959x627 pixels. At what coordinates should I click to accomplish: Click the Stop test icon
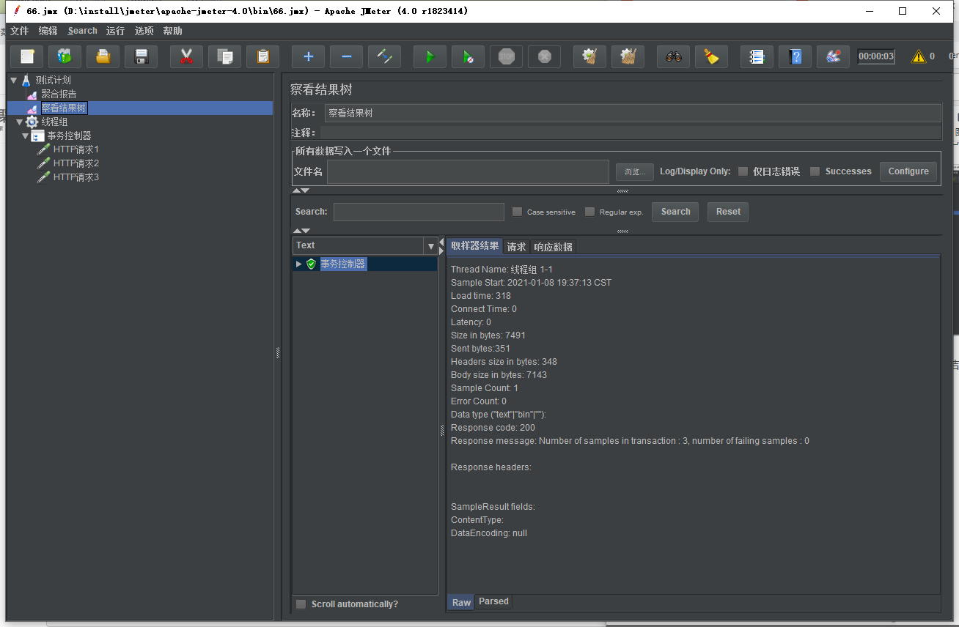[507, 56]
